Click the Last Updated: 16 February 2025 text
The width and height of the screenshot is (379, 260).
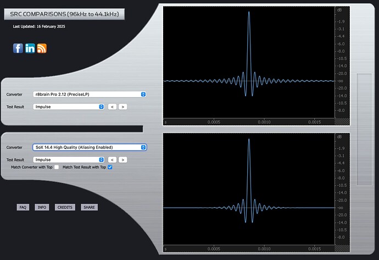point(39,26)
